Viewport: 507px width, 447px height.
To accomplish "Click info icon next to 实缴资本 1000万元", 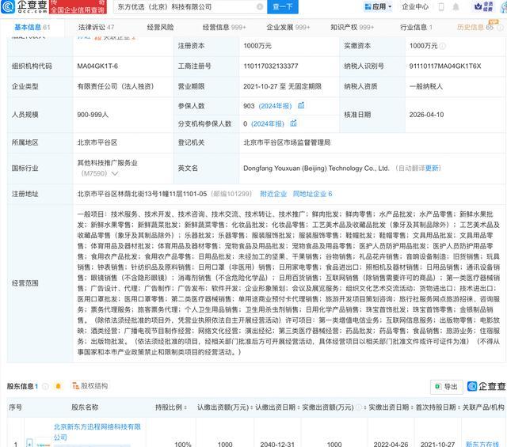I will tap(443, 46).
